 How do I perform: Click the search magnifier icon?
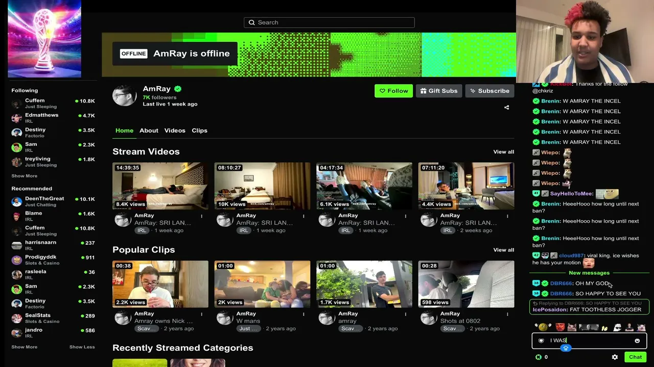tap(251, 22)
